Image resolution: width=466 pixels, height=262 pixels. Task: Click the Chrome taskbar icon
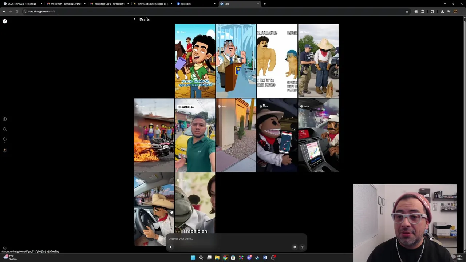[225, 258]
